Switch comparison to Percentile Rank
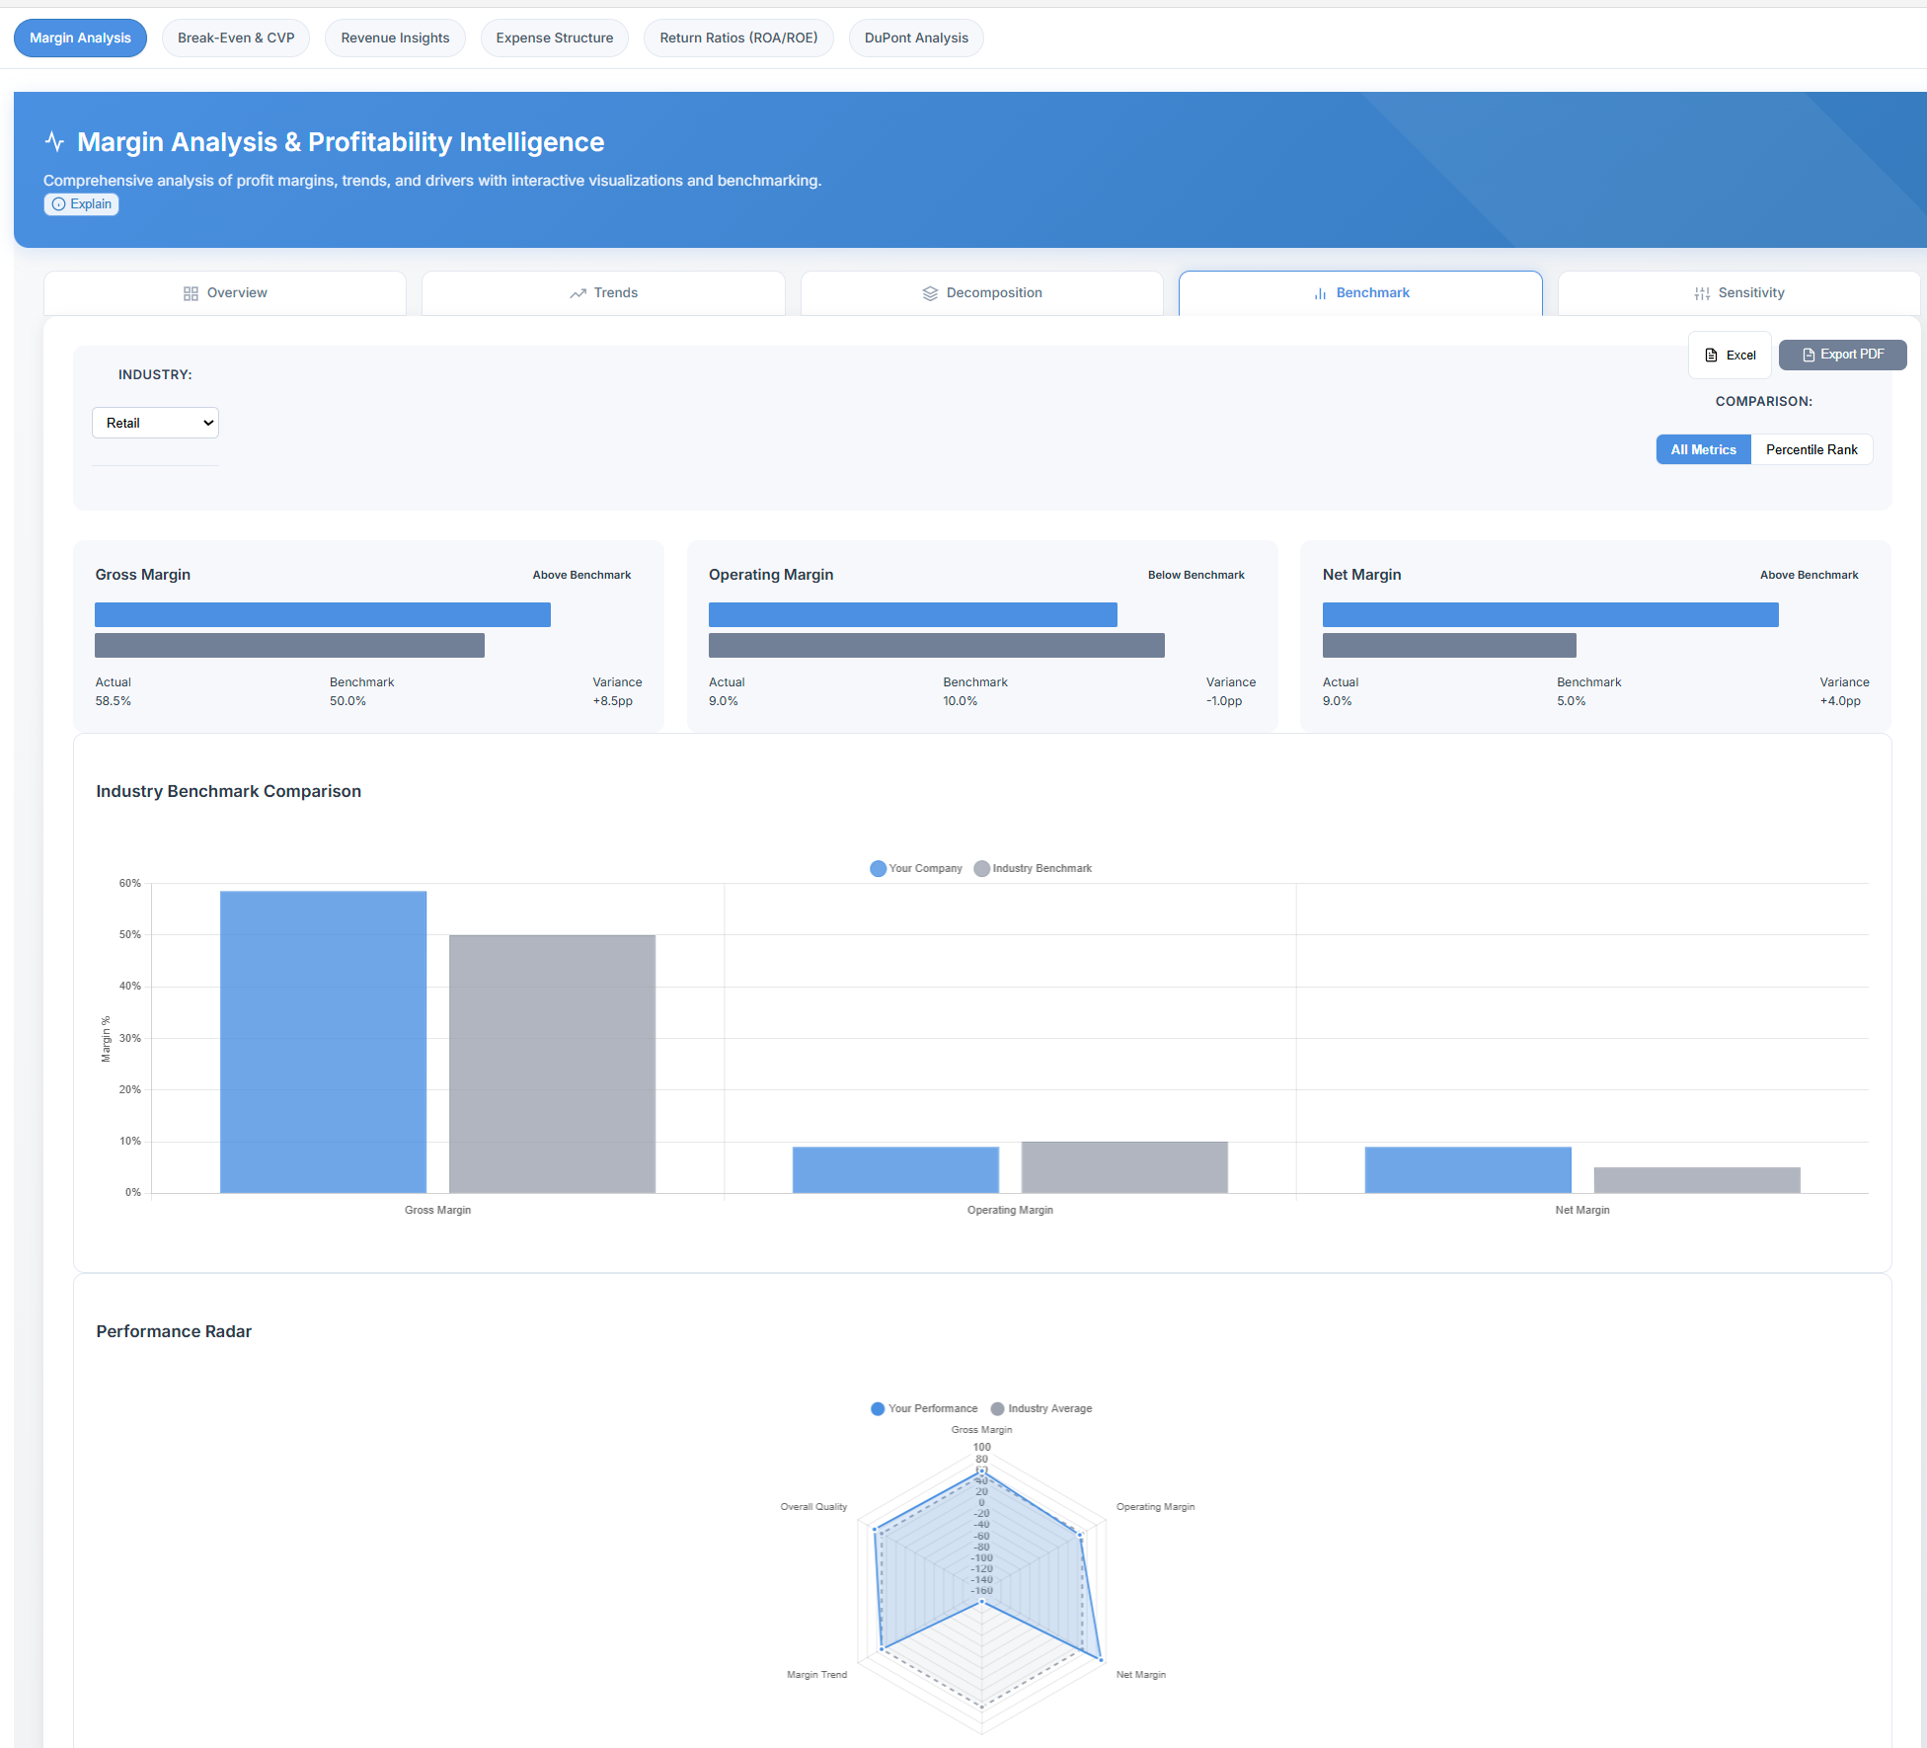Image resolution: width=1927 pixels, height=1748 pixels. click(x=1811, y=449)
